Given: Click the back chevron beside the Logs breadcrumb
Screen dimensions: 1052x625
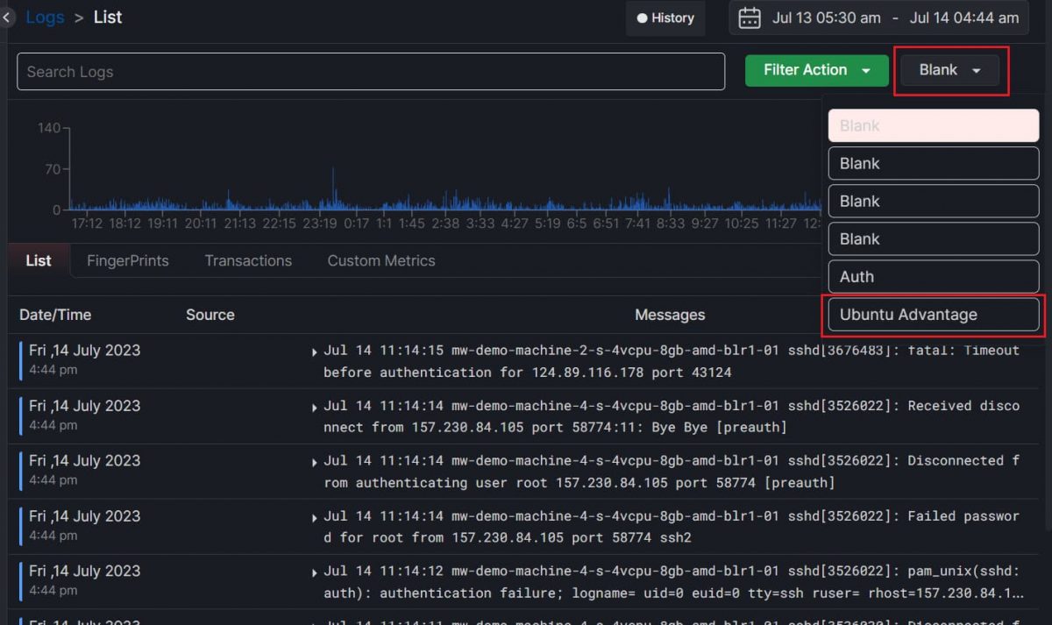Looking at the screenshot, I should [x=7, y=17].
